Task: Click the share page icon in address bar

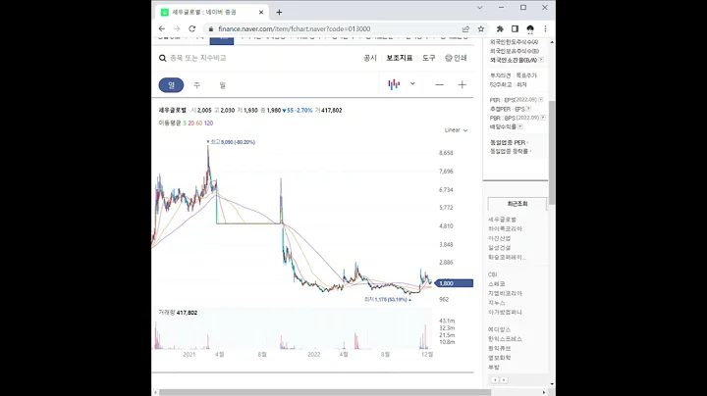Action: [x=465, y=28]
